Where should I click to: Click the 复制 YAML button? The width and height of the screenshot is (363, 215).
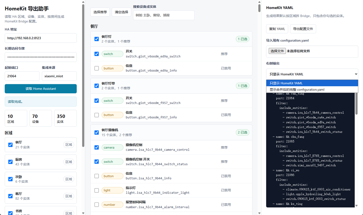pos(277,29)
